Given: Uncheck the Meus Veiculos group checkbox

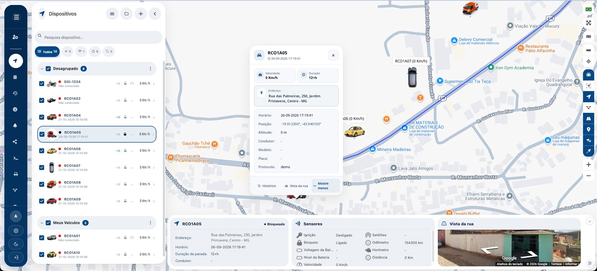Looking at the screenshot, I should point(48,223).
